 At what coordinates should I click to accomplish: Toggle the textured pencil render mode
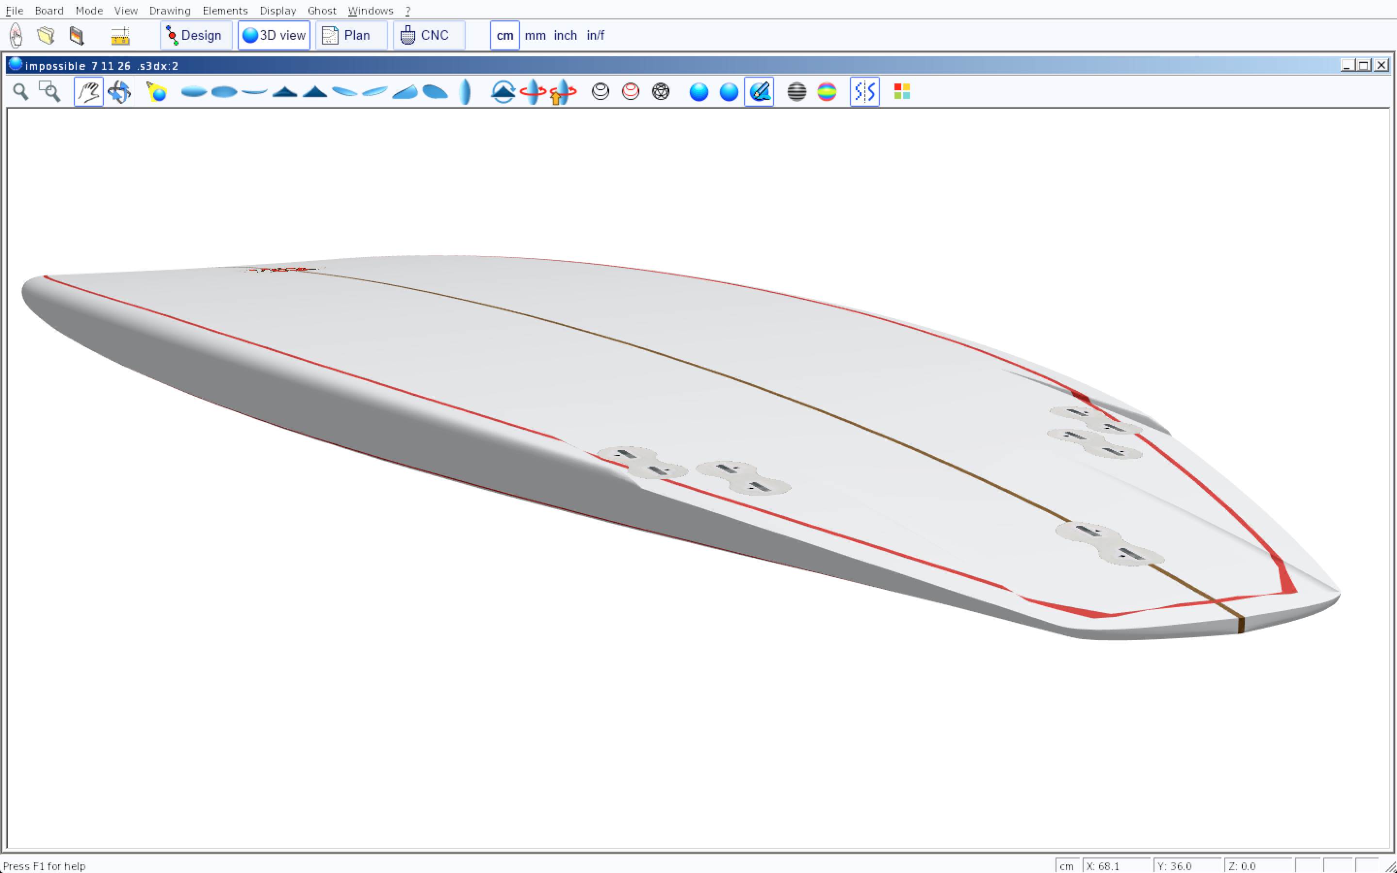click(x=759, y=92)
